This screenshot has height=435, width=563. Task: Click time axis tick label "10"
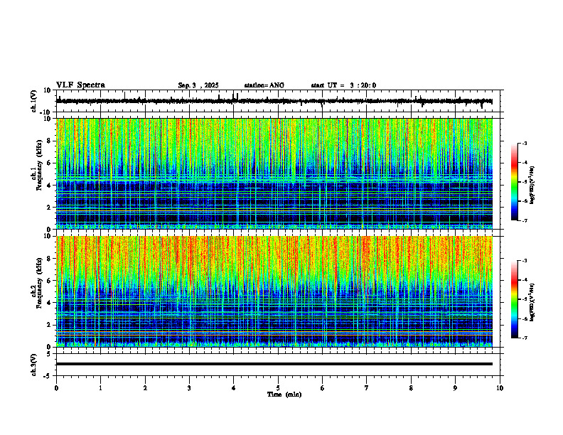(x=500, y=388)
